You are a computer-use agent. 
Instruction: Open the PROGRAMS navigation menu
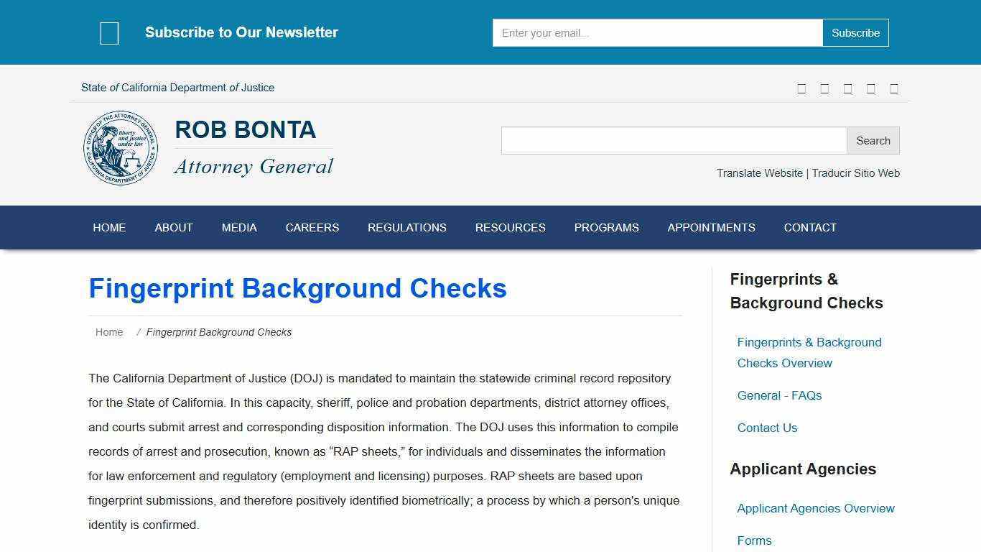coord(606,227)
